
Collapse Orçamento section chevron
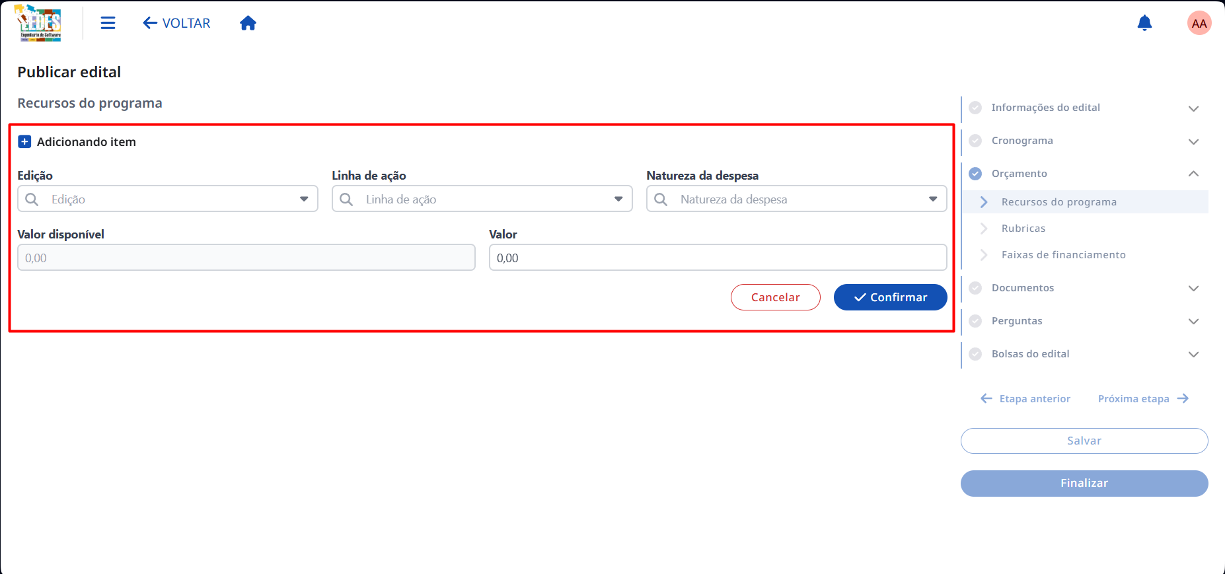(x=1193, y=174)
